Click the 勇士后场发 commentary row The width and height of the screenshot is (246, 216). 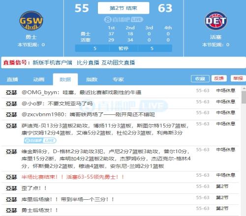[x=120, y=210]
